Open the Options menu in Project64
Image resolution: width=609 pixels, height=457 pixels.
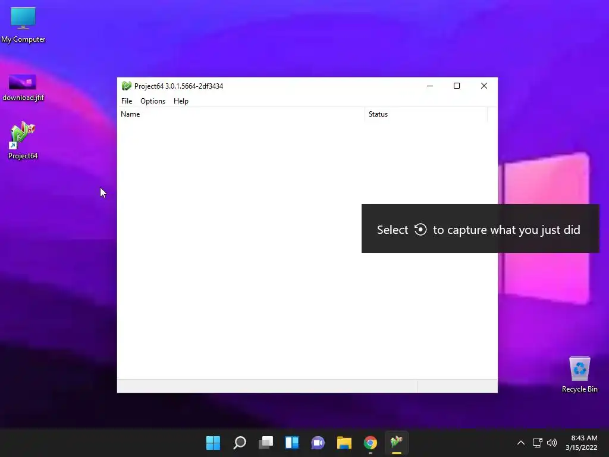coord(153,101)
